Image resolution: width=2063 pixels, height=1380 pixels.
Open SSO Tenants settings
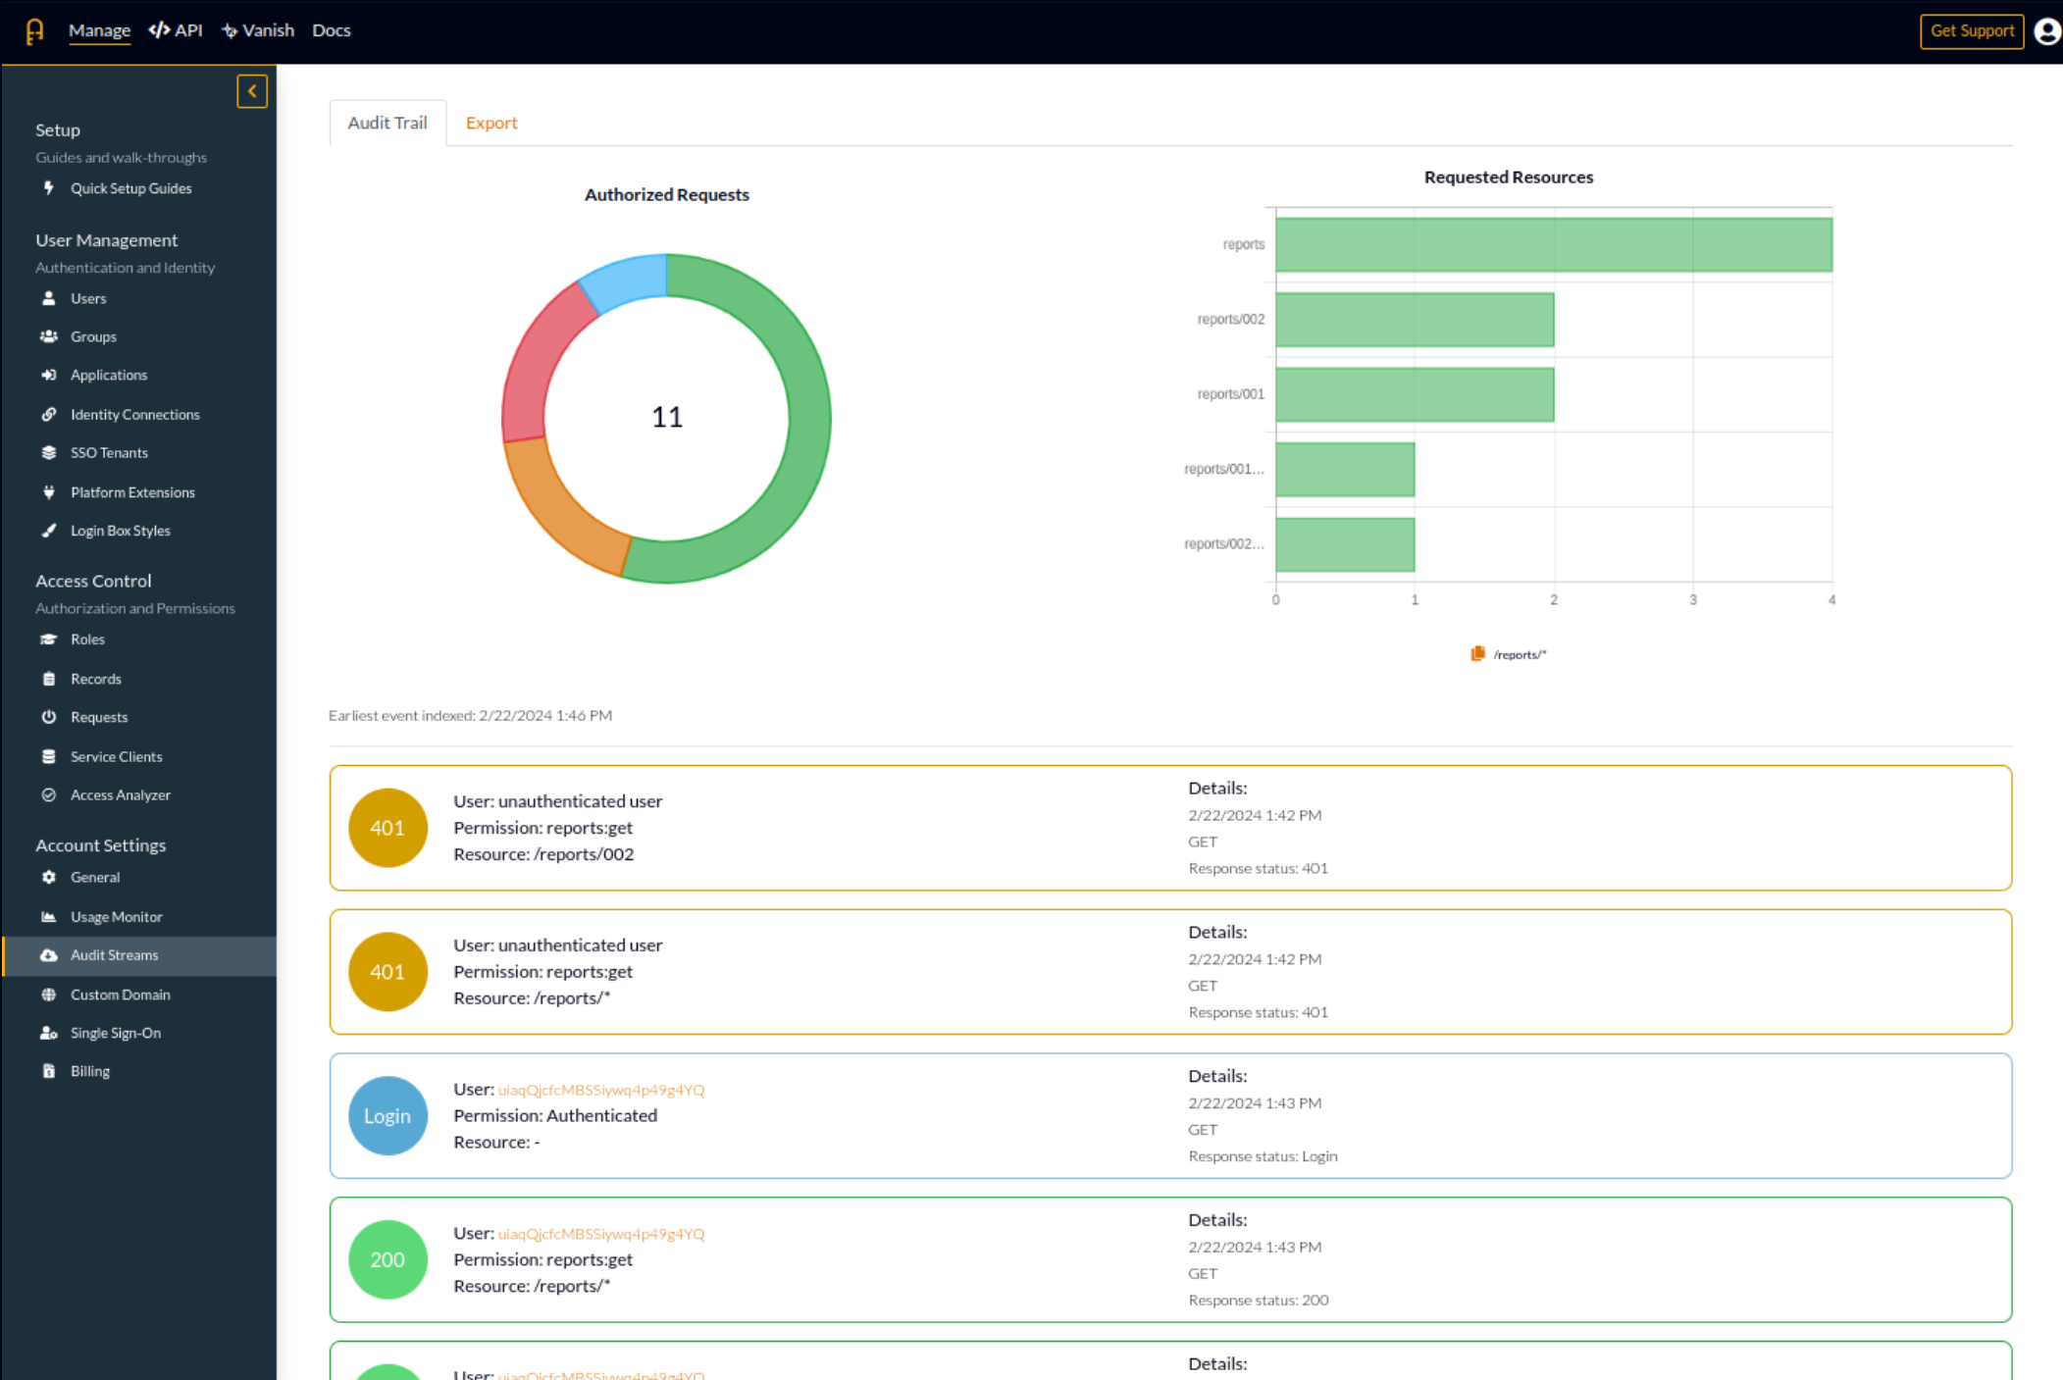[x=109, y=452]
